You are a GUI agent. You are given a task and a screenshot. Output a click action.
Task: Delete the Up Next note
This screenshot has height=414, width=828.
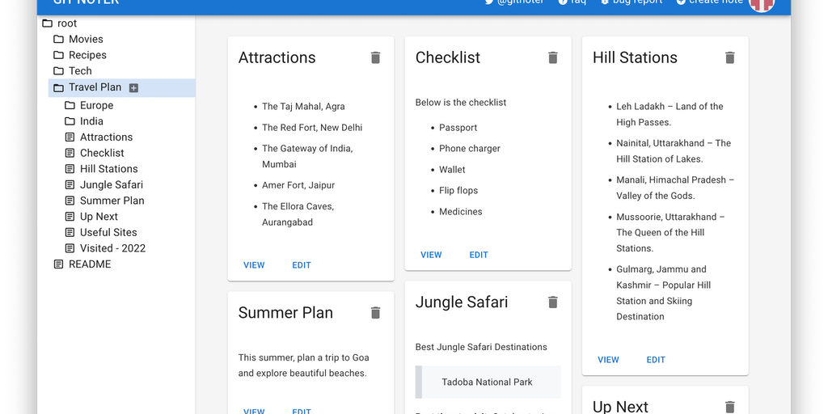[730, 407]
